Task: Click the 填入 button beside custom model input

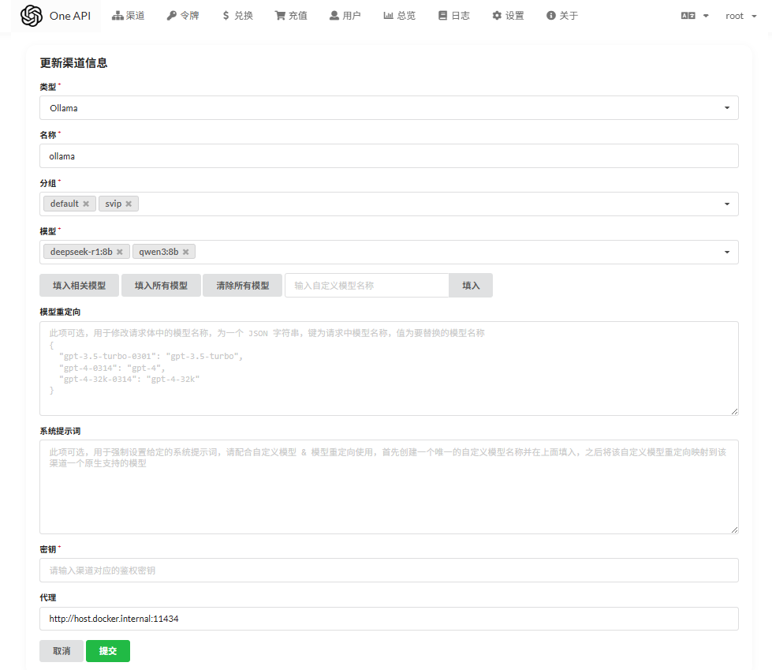Action: click(x=471, y=285)
